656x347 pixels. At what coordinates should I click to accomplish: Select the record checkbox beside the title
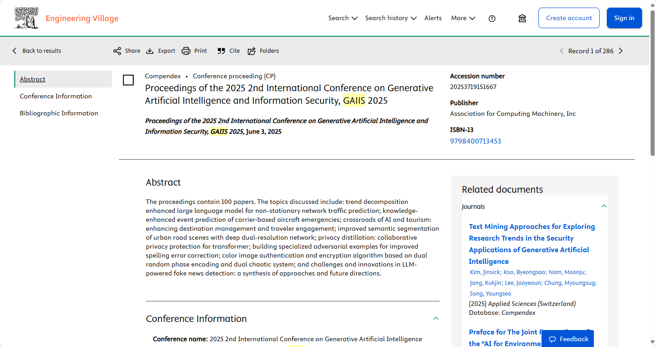(128, 80)
